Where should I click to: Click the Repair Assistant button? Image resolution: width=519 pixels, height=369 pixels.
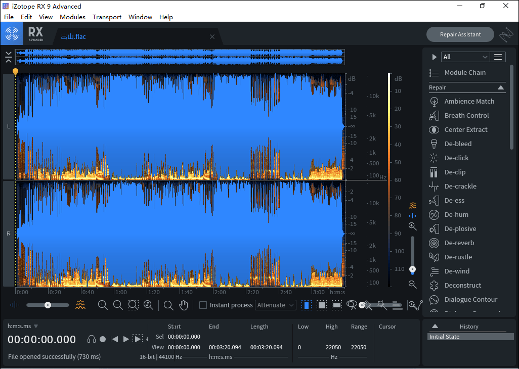pyautogui.click(x=460, y=34)
